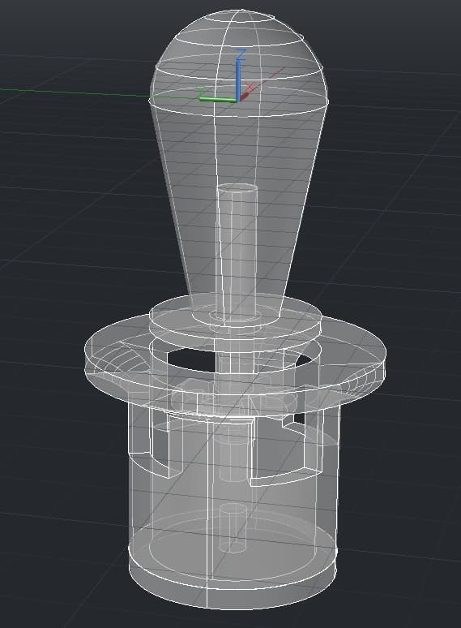The image size is (461, 628).
Task: Click the blue Z axis of the UCS gizmo
Action: 239,80
